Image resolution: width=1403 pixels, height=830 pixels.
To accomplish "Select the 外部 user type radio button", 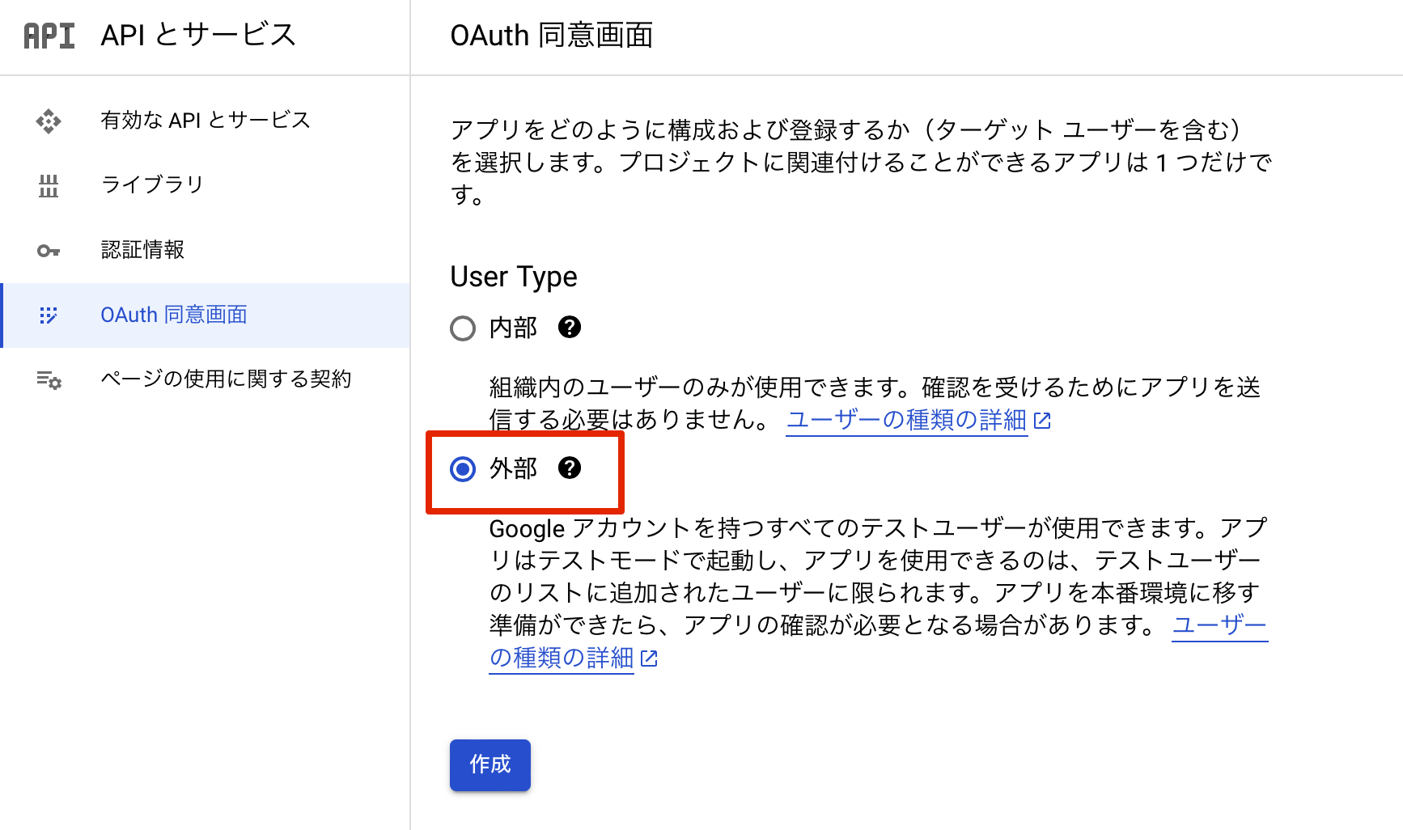I will pyautogui.click(x=463, y=469).
